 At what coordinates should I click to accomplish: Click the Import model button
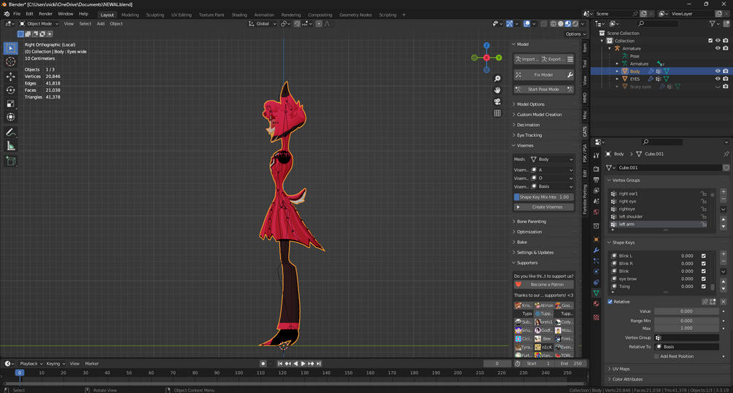pos(527,59)
